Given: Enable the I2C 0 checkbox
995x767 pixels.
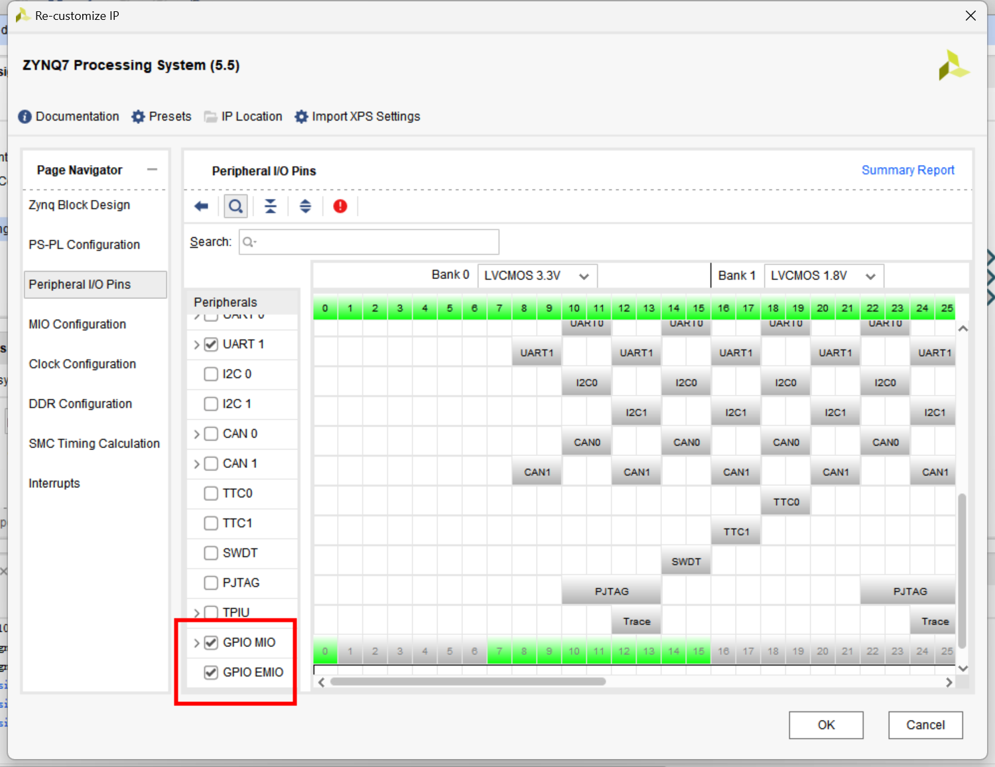Looking at the screenshot, I should (x=211, y=374).
